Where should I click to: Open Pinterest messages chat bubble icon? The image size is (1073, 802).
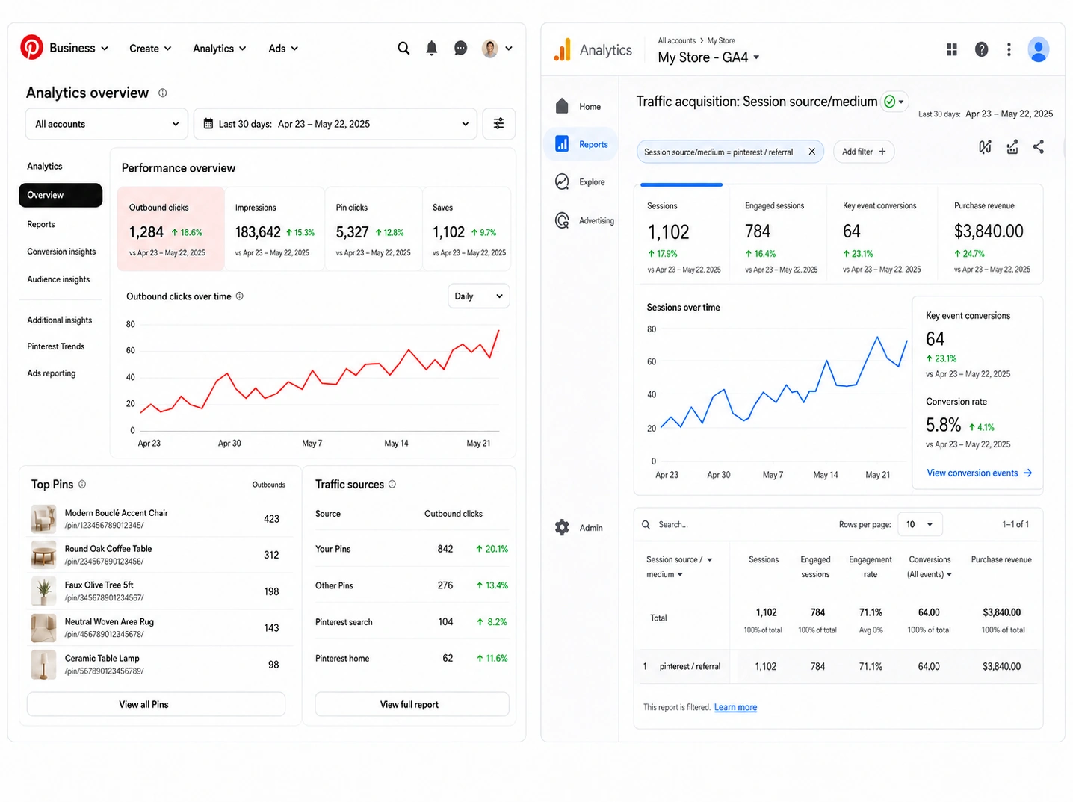(x=461, y=49)
